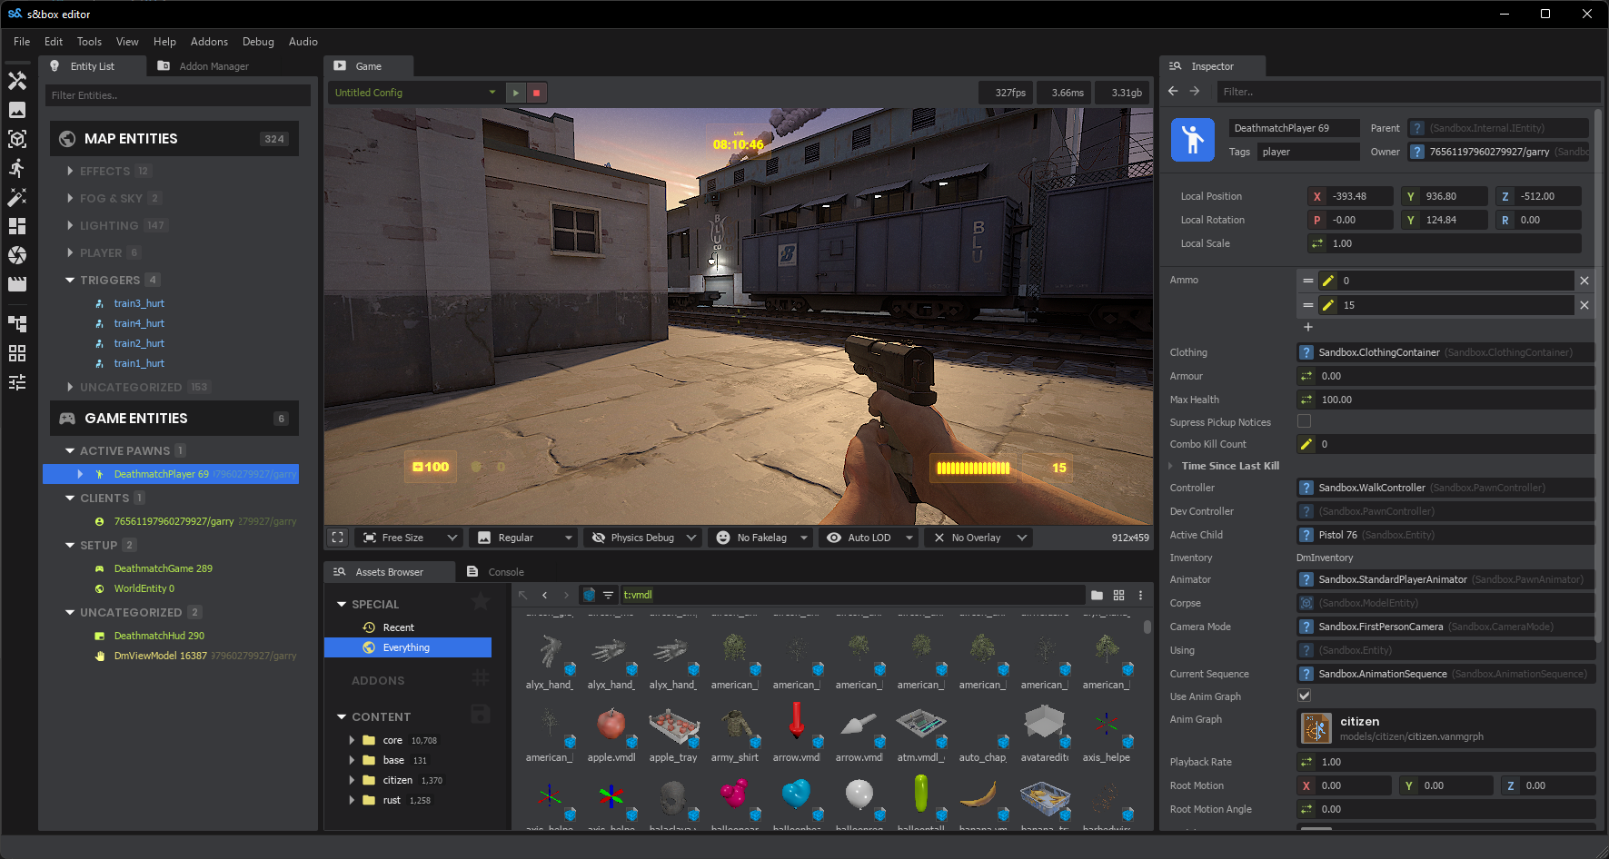This screenshot has width=1609, height=859.
Task: Click the green play button in Game toolbar
Action: tap(515, 93)
